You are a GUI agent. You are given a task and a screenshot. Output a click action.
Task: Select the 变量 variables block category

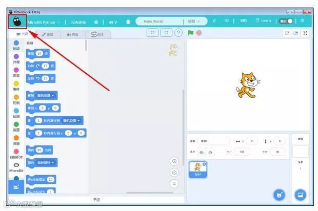16,140
